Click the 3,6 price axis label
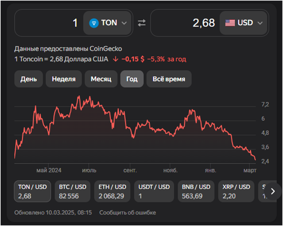 pos(265,147)
